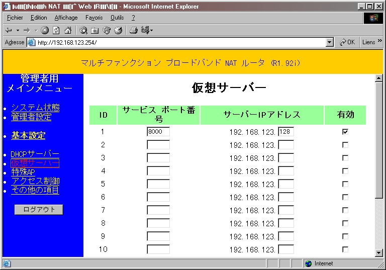Click the page's vertical scrollbar down arrow
The width and height of the screenshot is (386, 270).
[379, 253]
